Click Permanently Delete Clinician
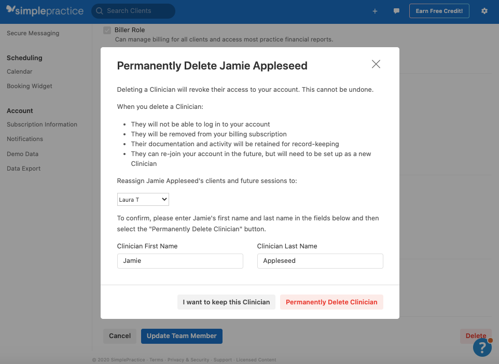The image size is (499, 364). tap(331, 302)
